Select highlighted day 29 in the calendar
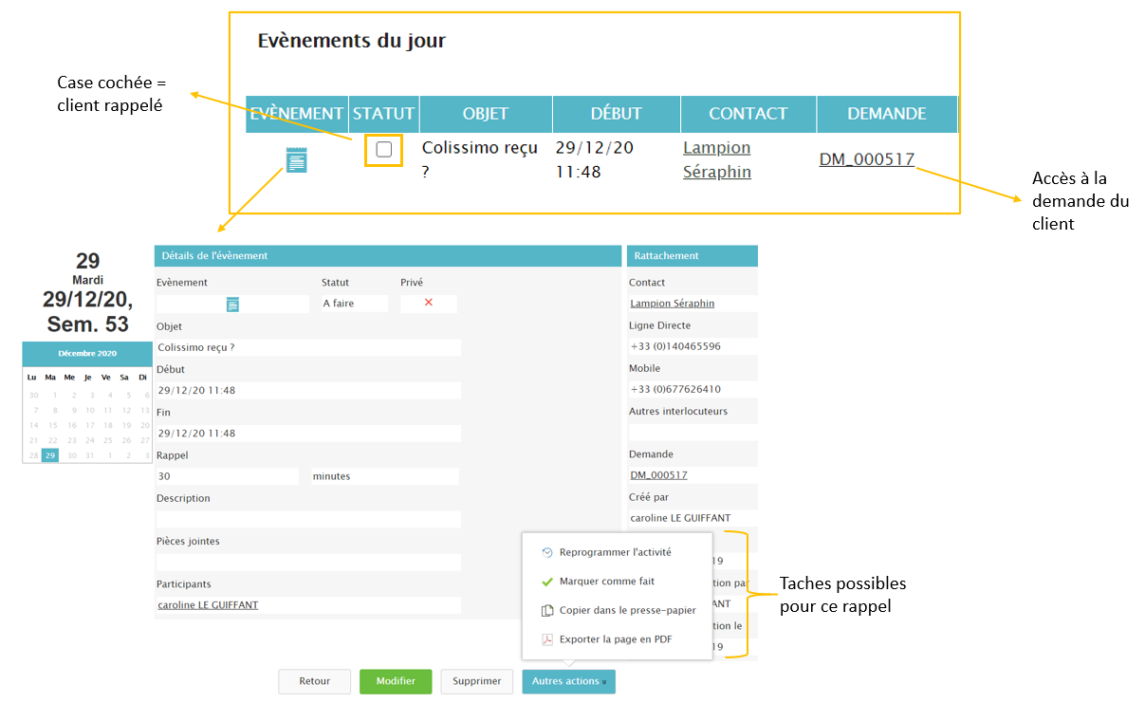 50,455
